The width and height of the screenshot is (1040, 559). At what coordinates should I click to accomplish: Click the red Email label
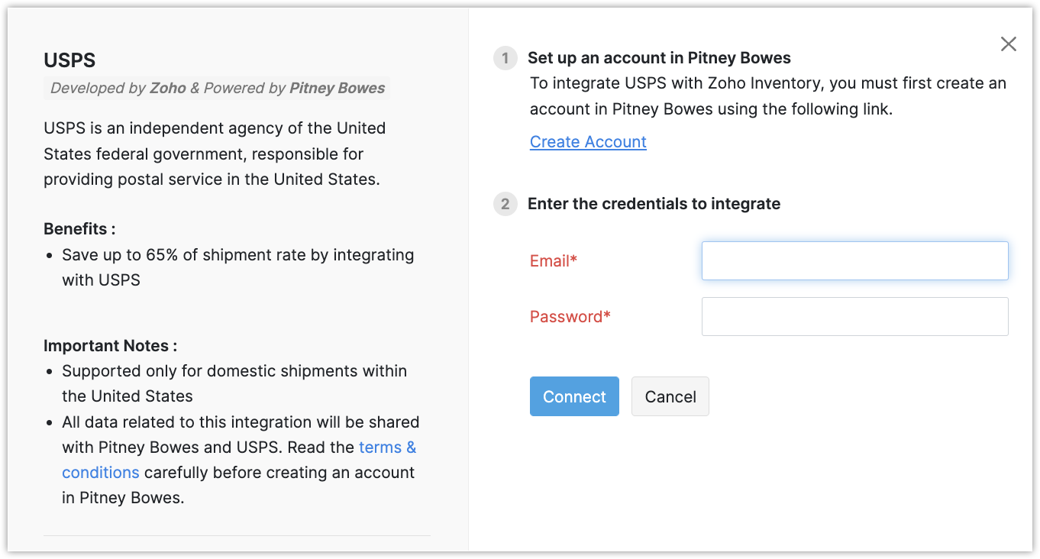[553, 261]
